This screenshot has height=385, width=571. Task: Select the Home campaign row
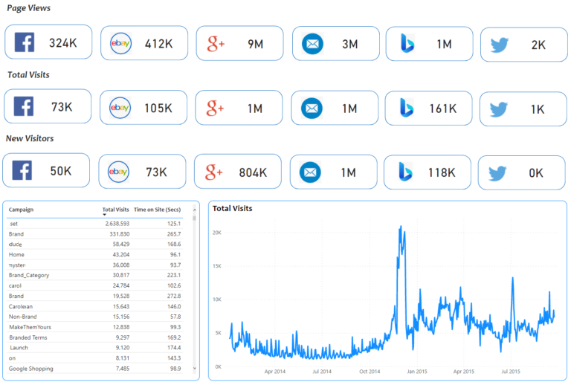(94, 255)
